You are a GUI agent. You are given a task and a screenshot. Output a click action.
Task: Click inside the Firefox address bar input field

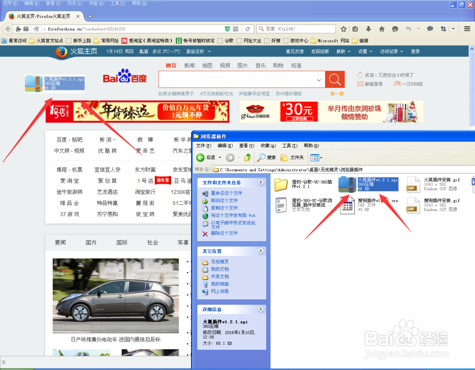coord(142,28)
